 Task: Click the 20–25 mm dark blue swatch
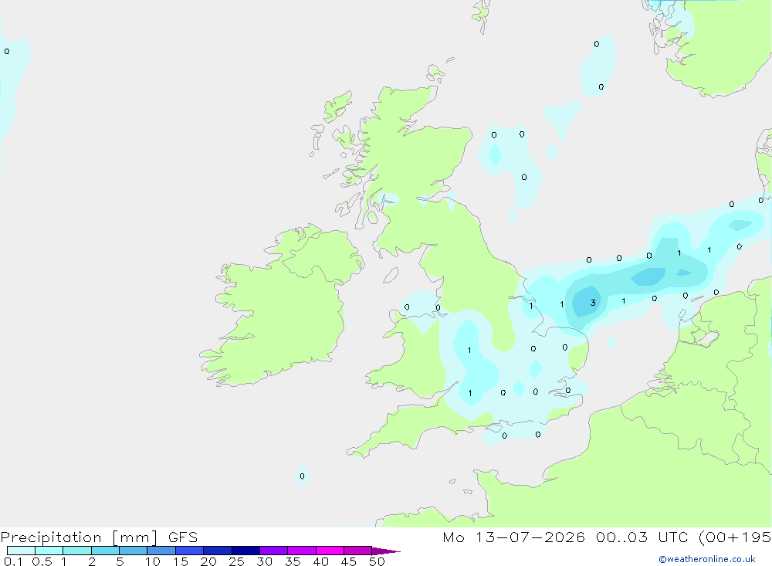point(218,551)
